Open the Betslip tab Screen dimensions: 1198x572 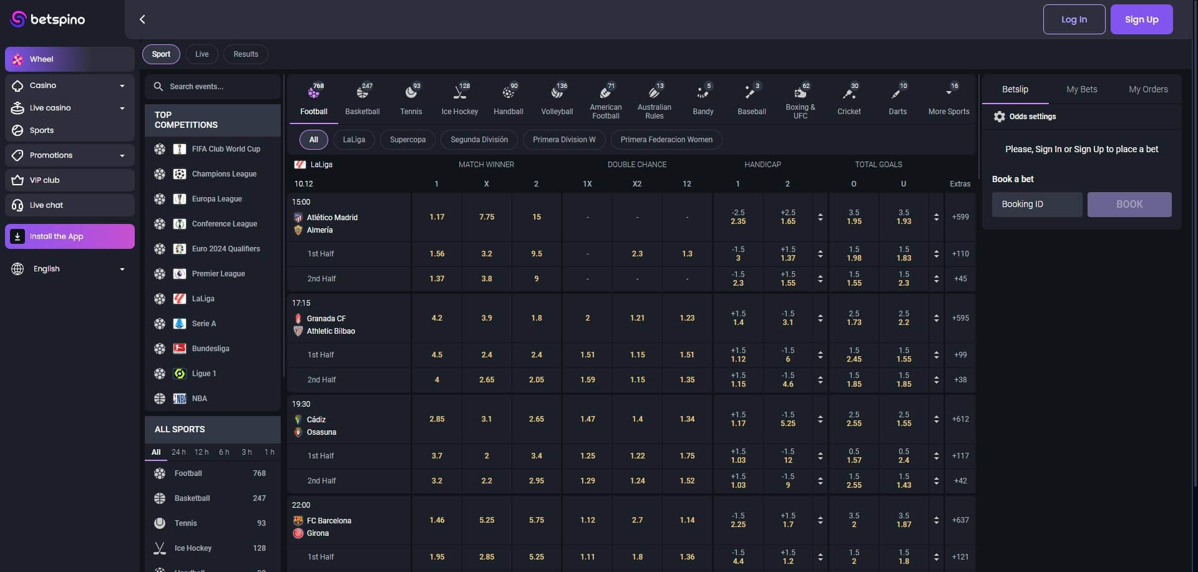[x=1015, y=89]
